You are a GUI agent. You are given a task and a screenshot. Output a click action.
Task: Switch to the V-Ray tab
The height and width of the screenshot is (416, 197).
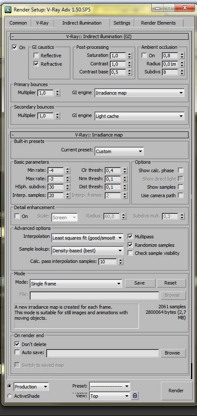(x=42, y=23)
